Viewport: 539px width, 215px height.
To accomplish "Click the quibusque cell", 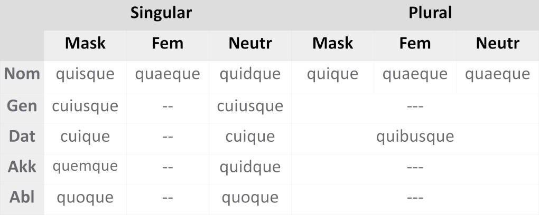I will tap(415, 136).
